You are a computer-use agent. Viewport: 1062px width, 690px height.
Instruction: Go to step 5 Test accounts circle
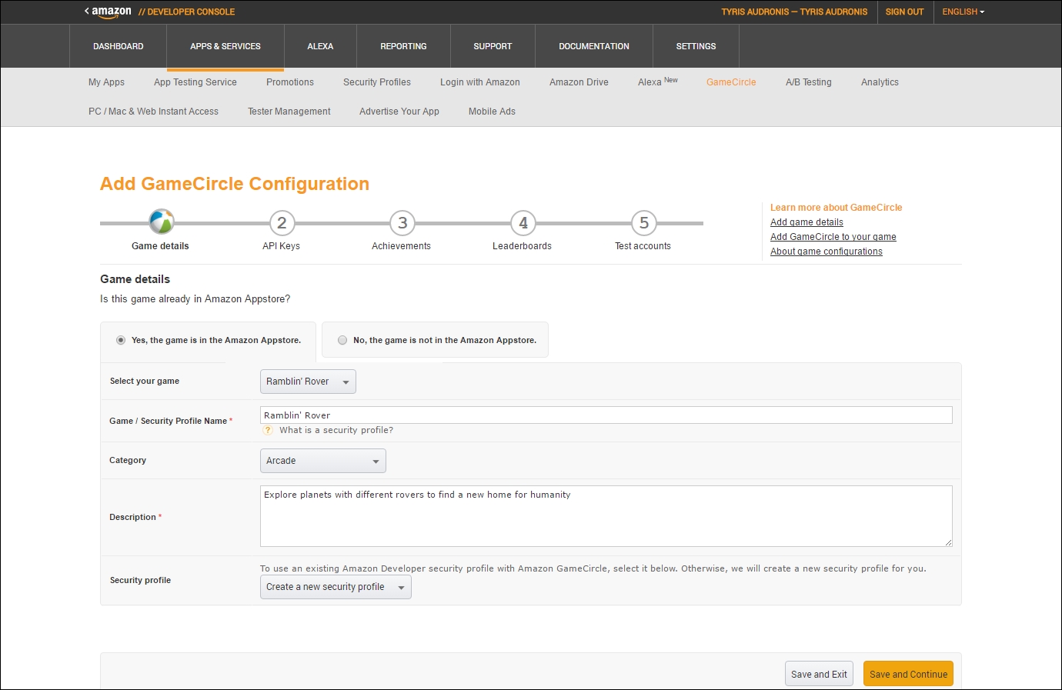point(644,223)
